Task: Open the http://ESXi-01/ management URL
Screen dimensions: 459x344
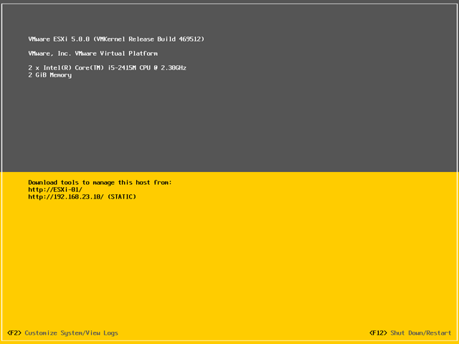Action: click(55, 189)
